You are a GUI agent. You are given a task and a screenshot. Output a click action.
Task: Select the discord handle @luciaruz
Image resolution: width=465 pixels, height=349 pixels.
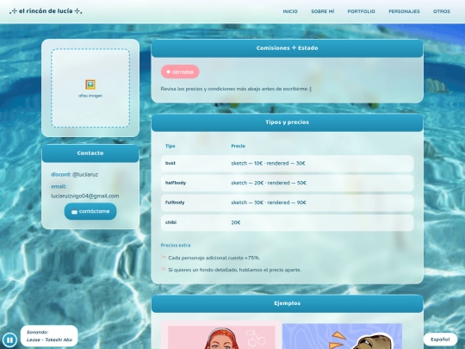[85, 174]
